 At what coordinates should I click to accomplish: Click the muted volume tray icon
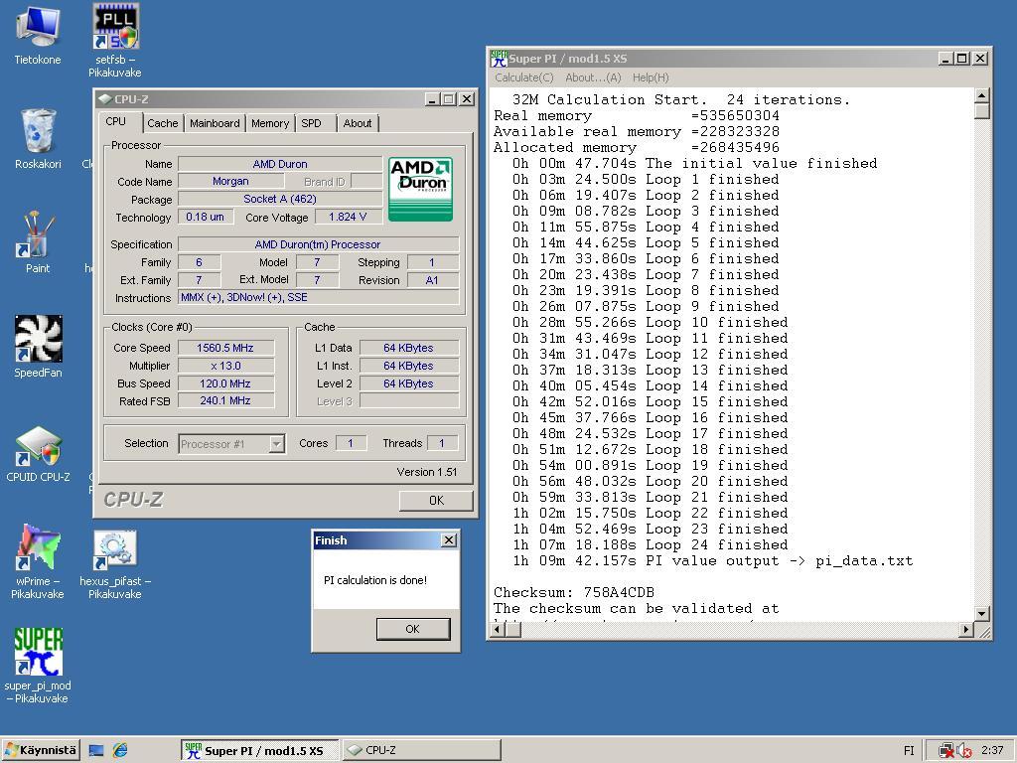click(964, 751)
